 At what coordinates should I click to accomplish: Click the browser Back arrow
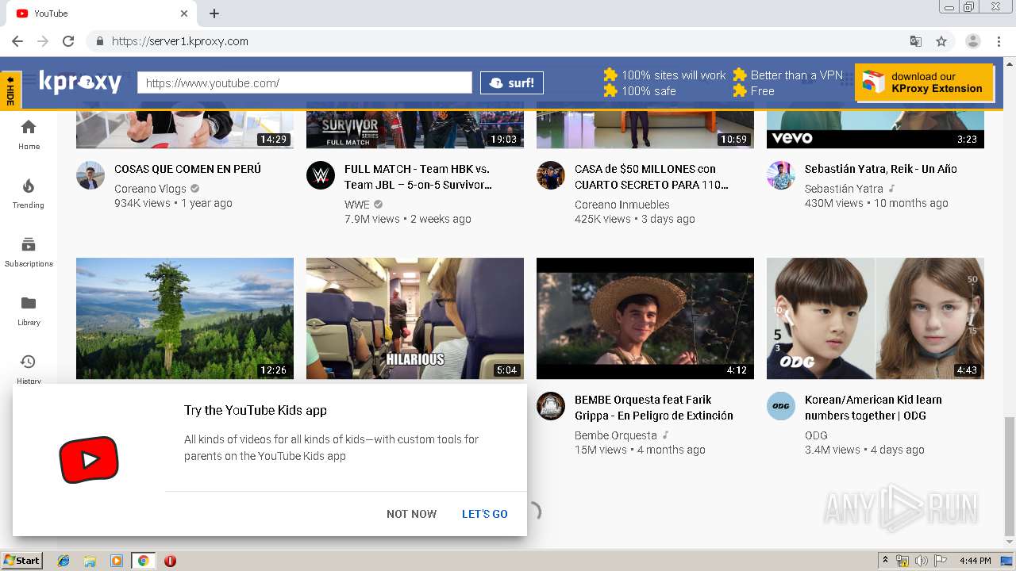point(17,41)
